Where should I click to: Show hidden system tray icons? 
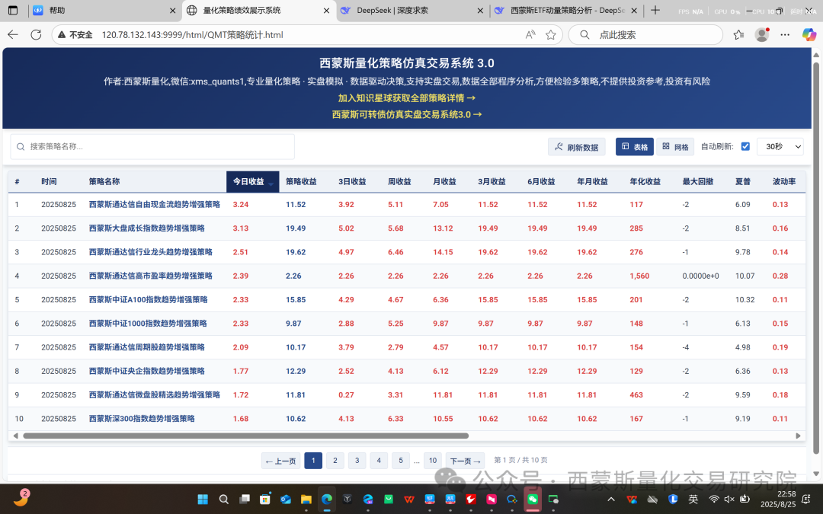[611, 500]
